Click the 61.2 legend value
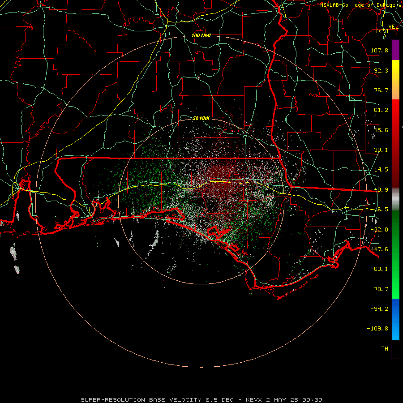 point(381,110)
